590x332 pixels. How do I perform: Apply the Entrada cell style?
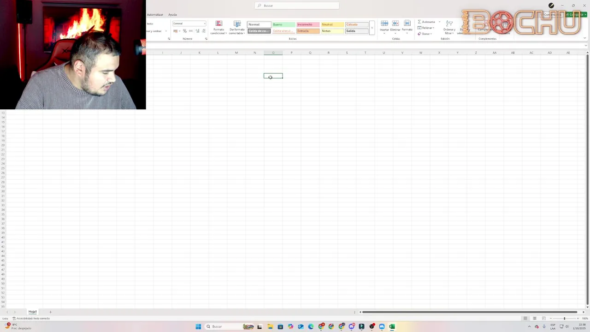308,31
